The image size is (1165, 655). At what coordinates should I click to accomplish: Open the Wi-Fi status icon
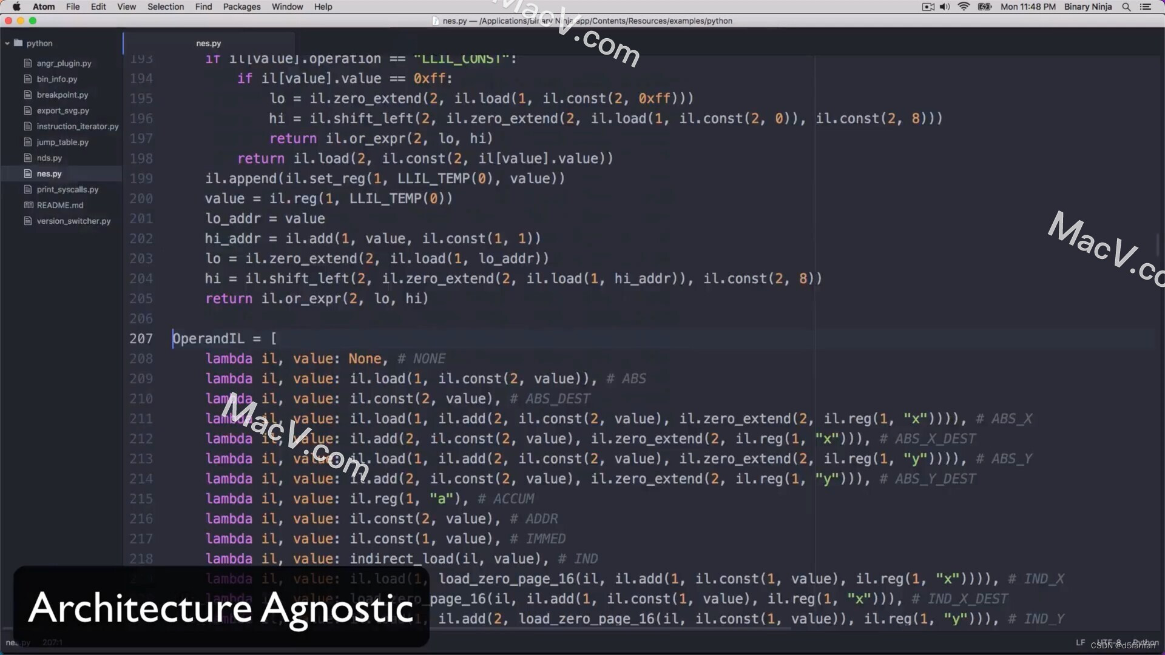[x=964, y=7]
